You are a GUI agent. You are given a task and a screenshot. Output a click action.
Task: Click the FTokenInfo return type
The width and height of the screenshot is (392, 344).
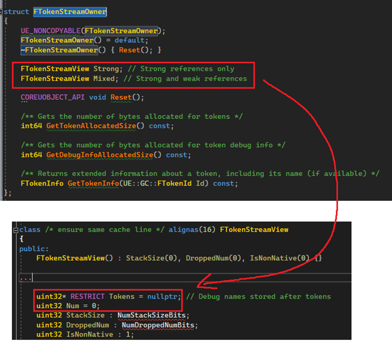click(42, 184)
